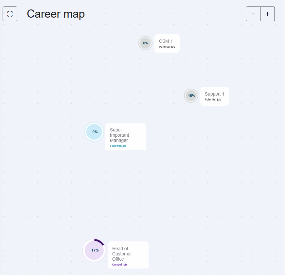The image size is (285, 275).
Task: Select the Super Important Manager node title
Action: click(119, 135)
